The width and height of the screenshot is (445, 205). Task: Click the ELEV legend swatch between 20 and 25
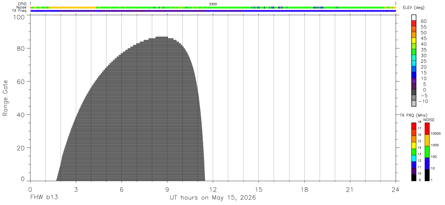point(414,64)
